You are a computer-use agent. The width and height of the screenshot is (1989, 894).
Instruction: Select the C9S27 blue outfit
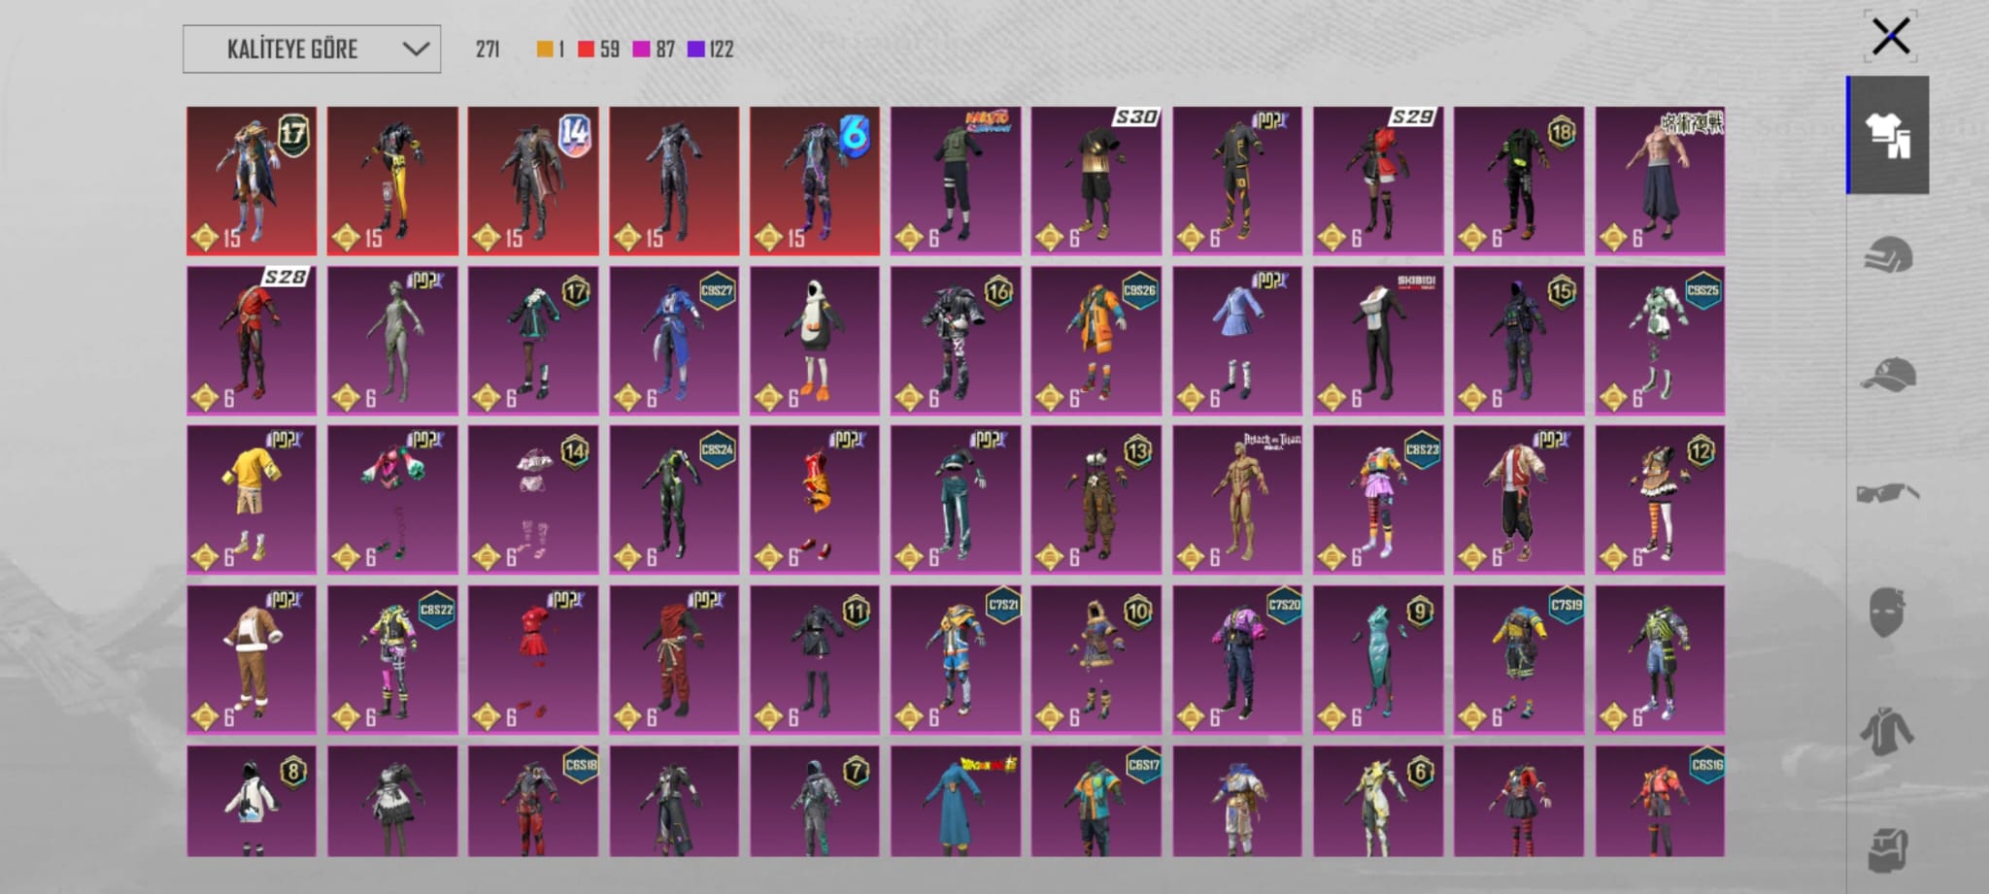coord(674,341)
